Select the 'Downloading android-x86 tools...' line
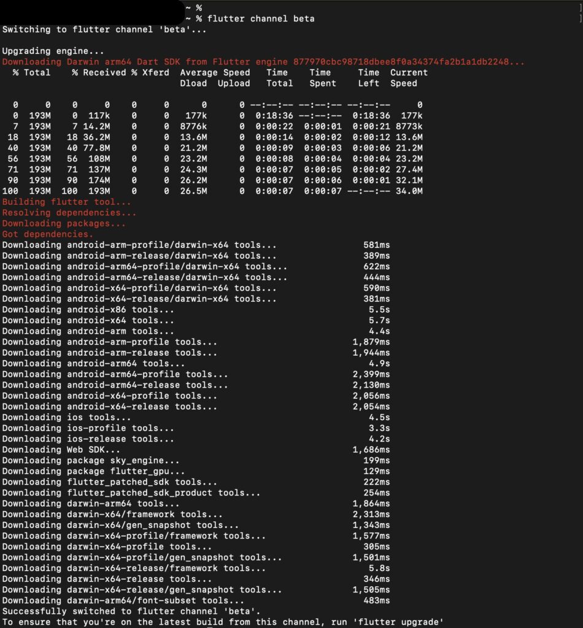 [x=88, y=310]
